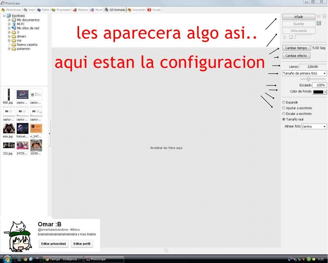Open the Alinear foto Centro dropdown
This screenshot has height=263, width=328.
coord(314,127)
